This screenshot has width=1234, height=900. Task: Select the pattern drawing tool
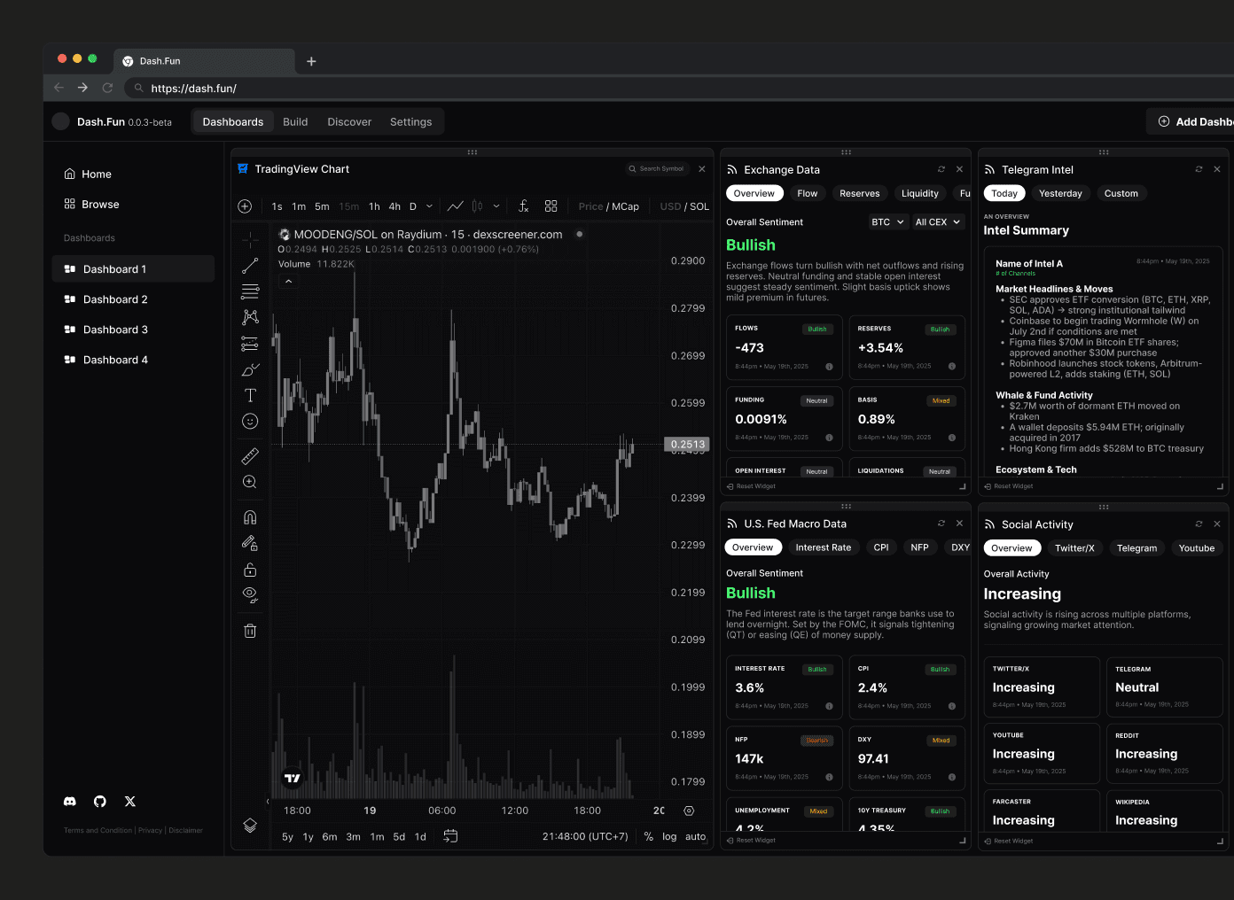250,317
